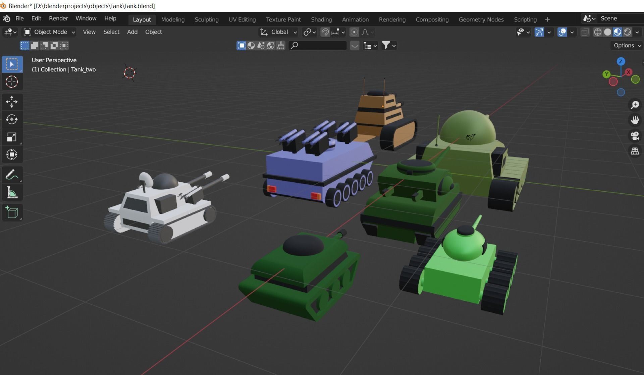Select the Measure tool
The image size is (644, 375).
click(x=12, y=192)
